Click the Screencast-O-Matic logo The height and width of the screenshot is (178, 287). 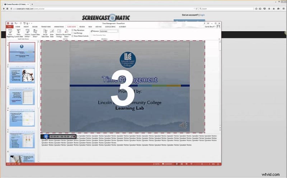tap(106, 18)
